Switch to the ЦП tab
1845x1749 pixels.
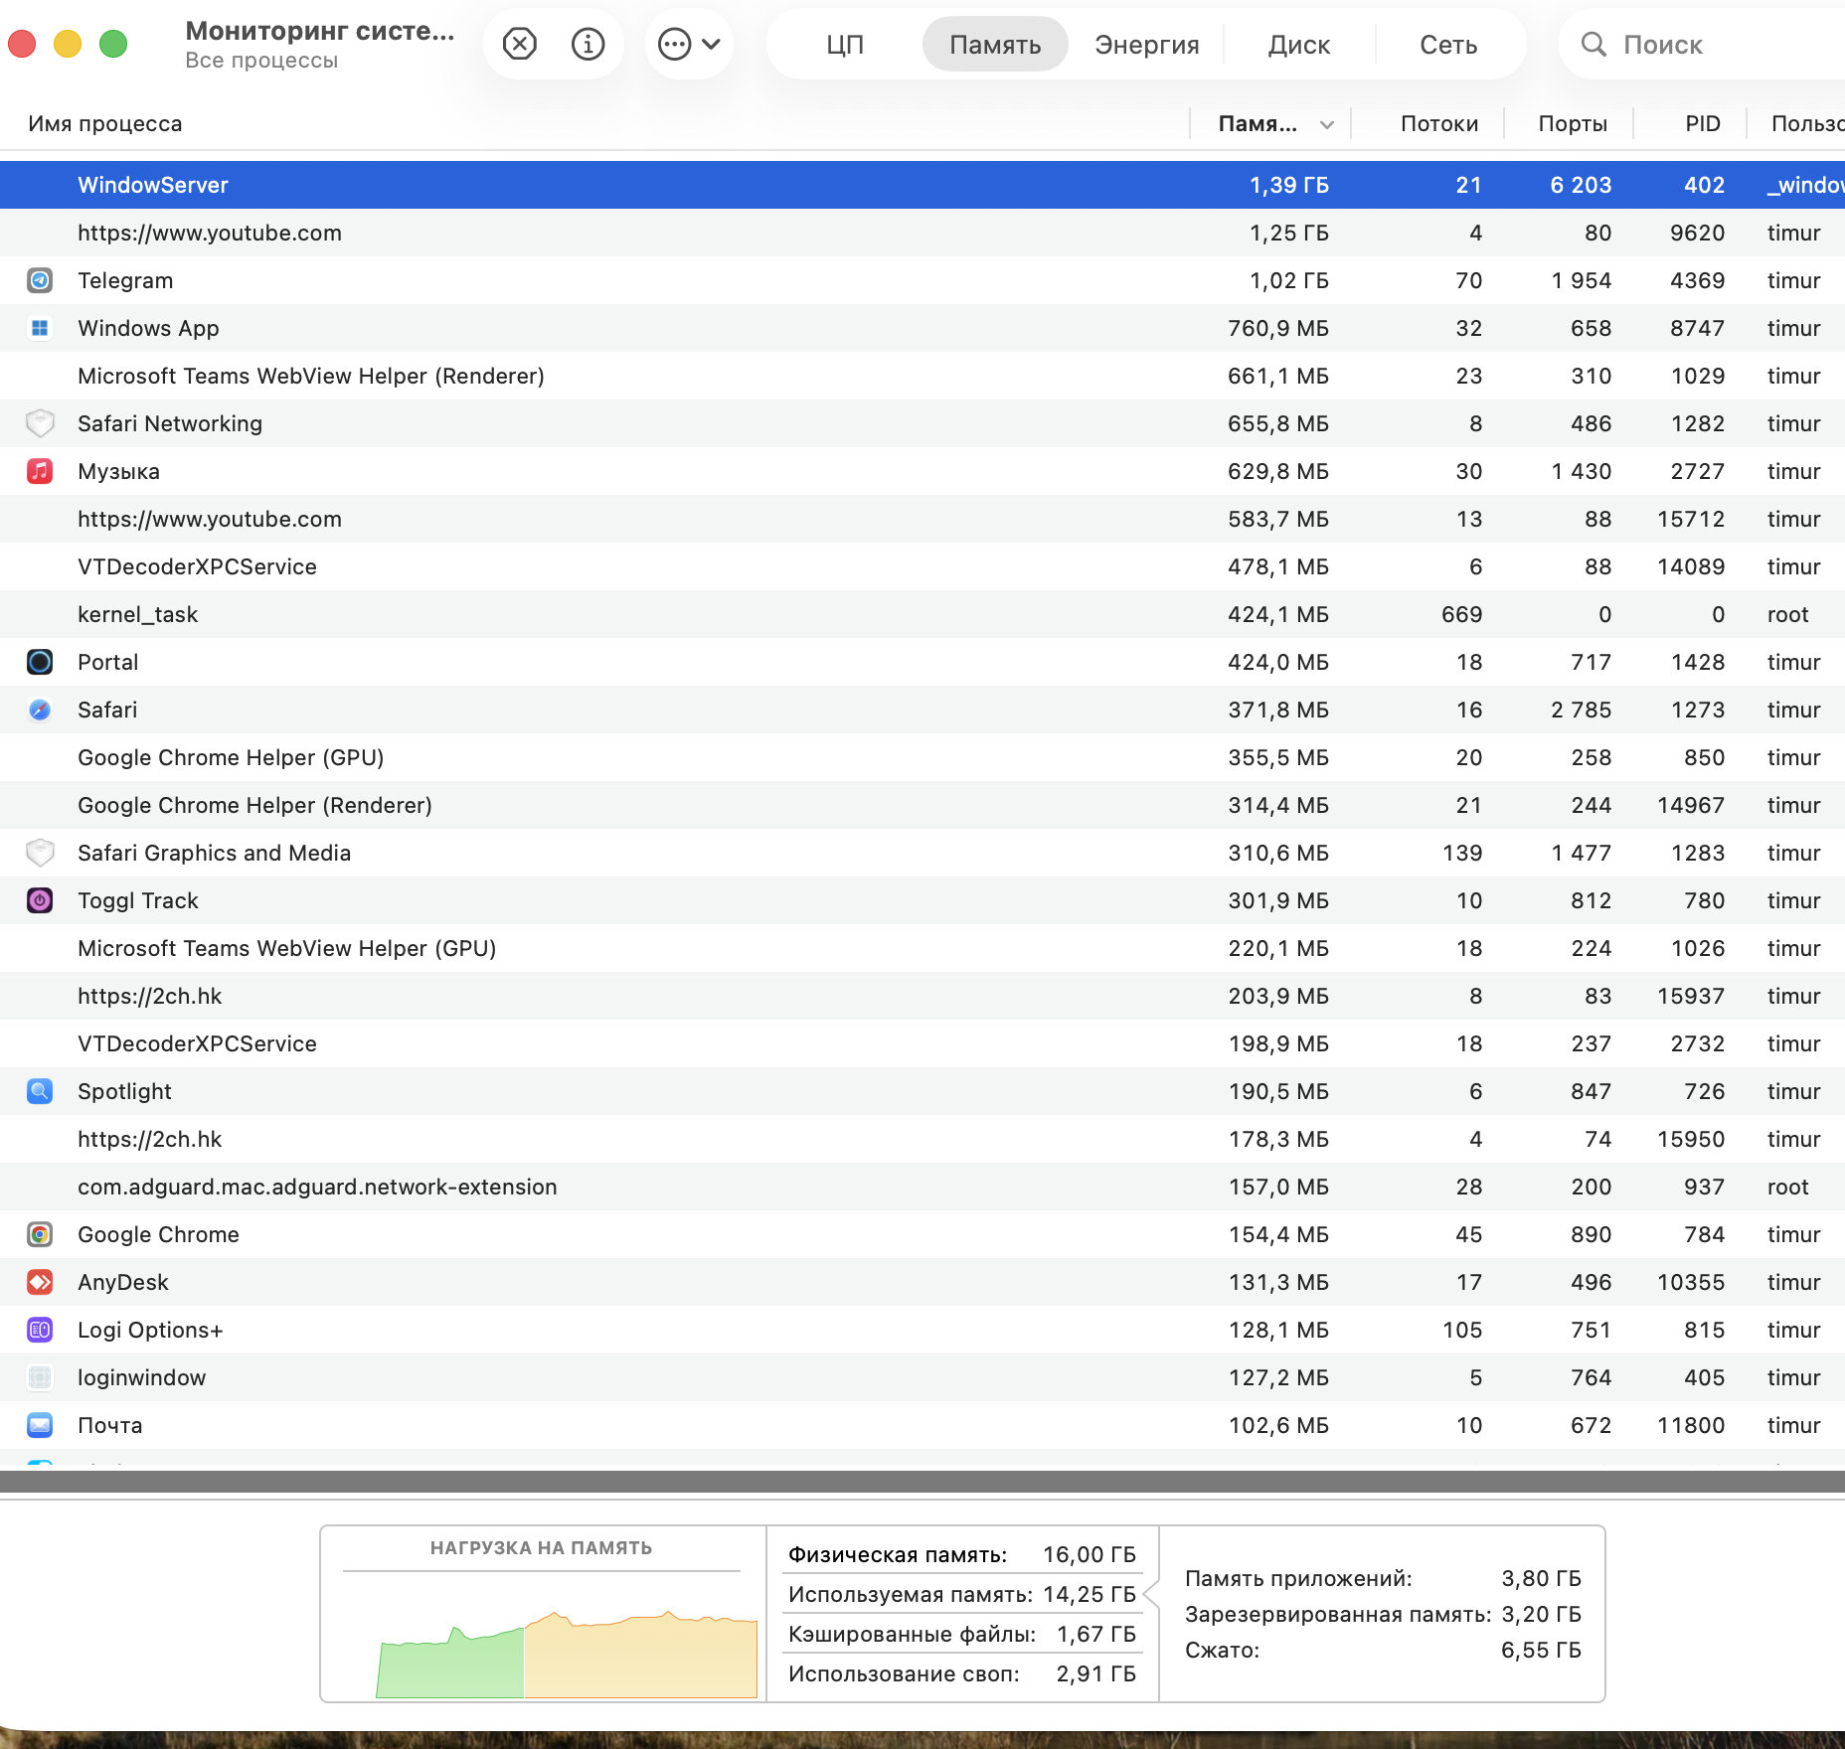click(x=844, y=45)
